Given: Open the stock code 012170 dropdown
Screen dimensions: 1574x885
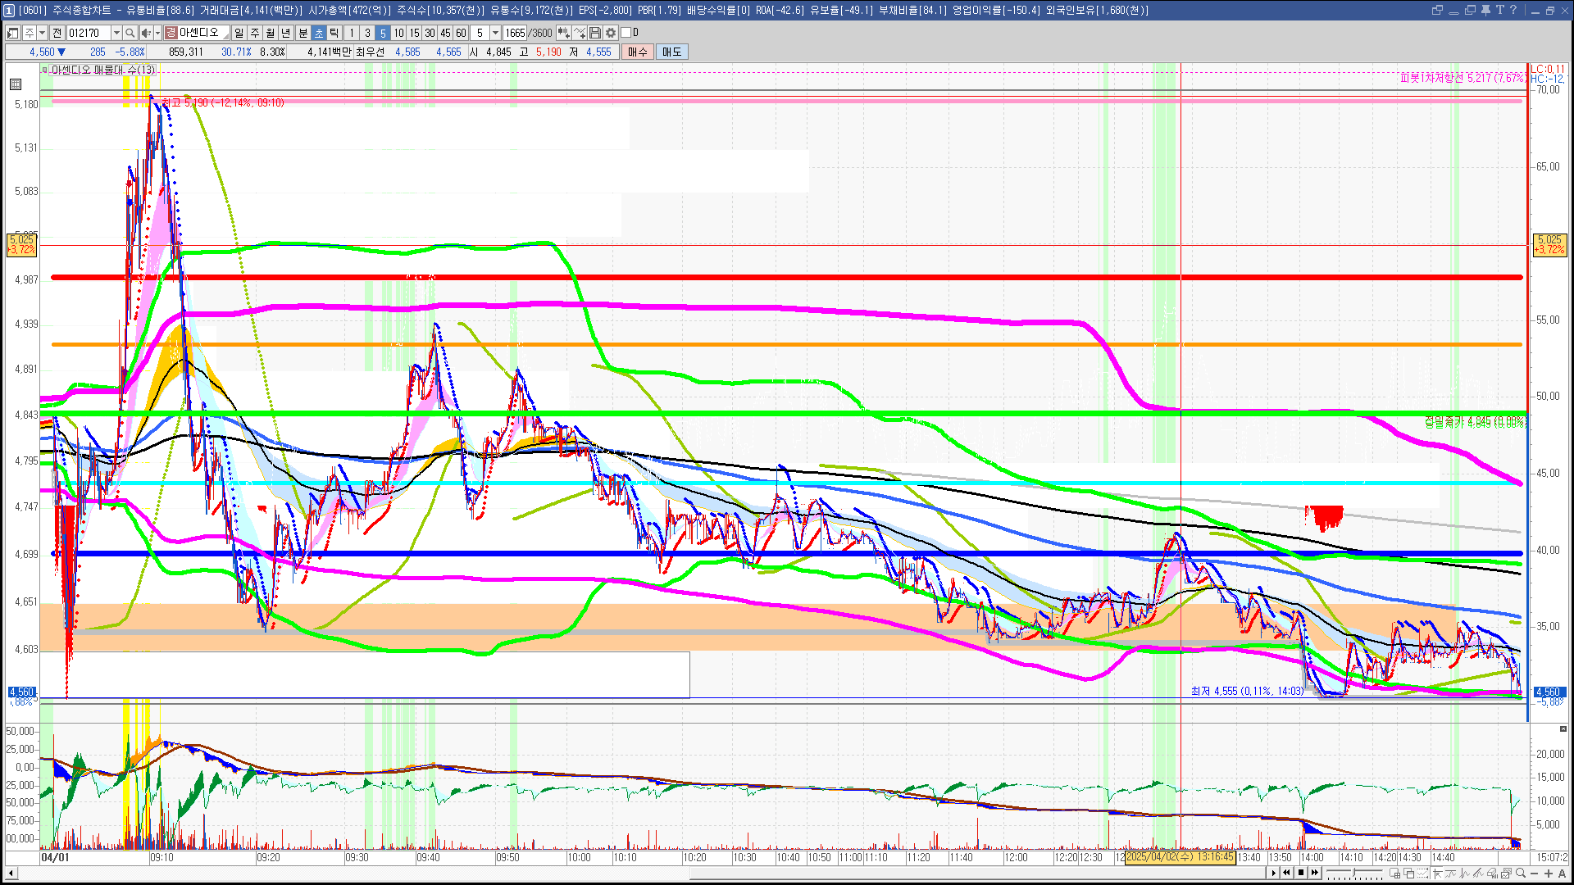Looking at the screenshot, I should (116, 33).
